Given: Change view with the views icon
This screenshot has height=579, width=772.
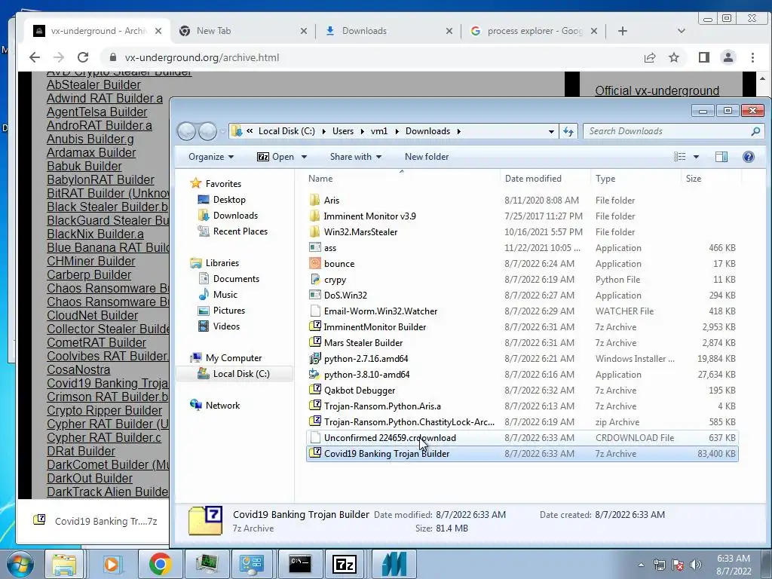Looking at the screenshot, I should pyautogui.click(x=680, y=157).
